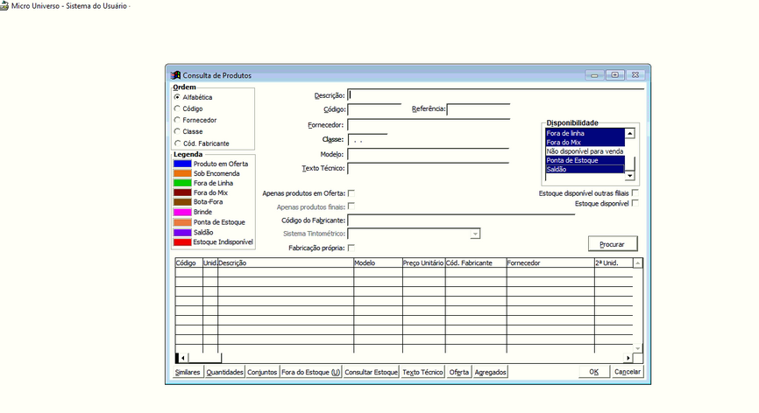The height and width of the screenshot is (413, 759).
Task: Click Fornecedor column header in grid
Action: [x=550, y=262]
